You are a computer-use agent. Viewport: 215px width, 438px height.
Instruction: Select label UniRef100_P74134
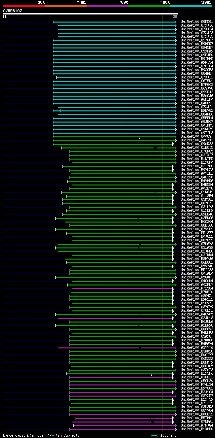point(197,385)
